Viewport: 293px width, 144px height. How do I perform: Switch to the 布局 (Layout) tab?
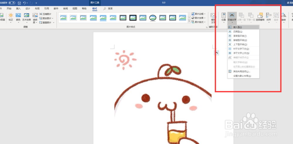coord(37,8)
